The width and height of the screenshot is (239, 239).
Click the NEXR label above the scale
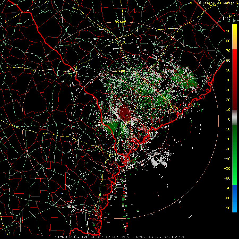pyautogui.click(x=233, y=16)
